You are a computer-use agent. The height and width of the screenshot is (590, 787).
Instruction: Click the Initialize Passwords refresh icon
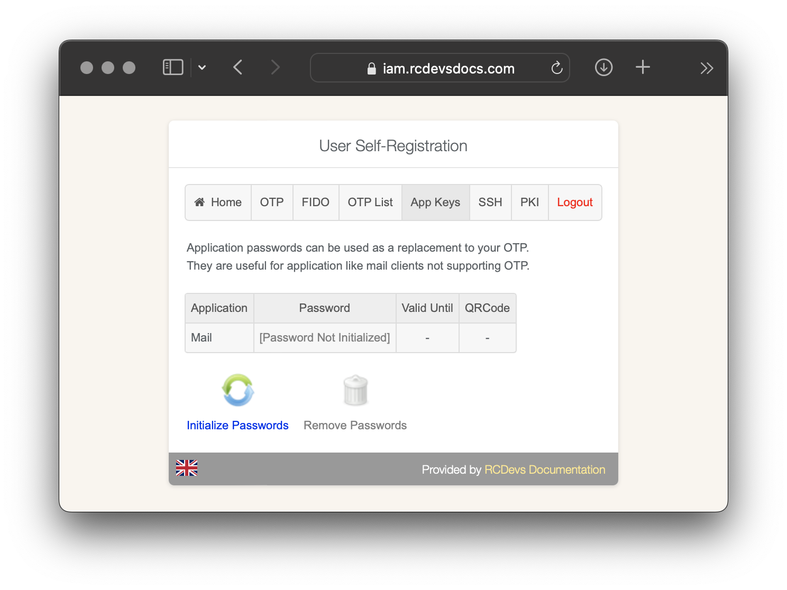tap(238, 390)
